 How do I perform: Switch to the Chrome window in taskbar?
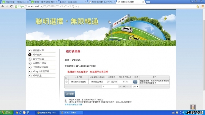pyautogui.click(x=47, y=113)
